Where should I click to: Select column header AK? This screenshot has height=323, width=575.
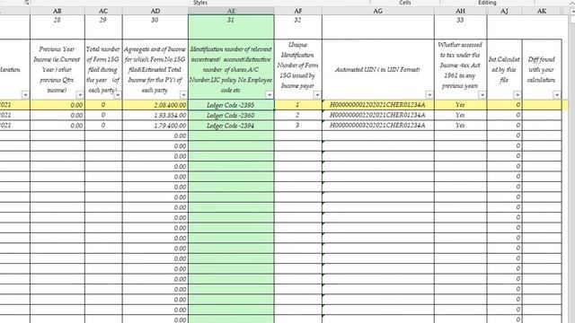[542, 11]
